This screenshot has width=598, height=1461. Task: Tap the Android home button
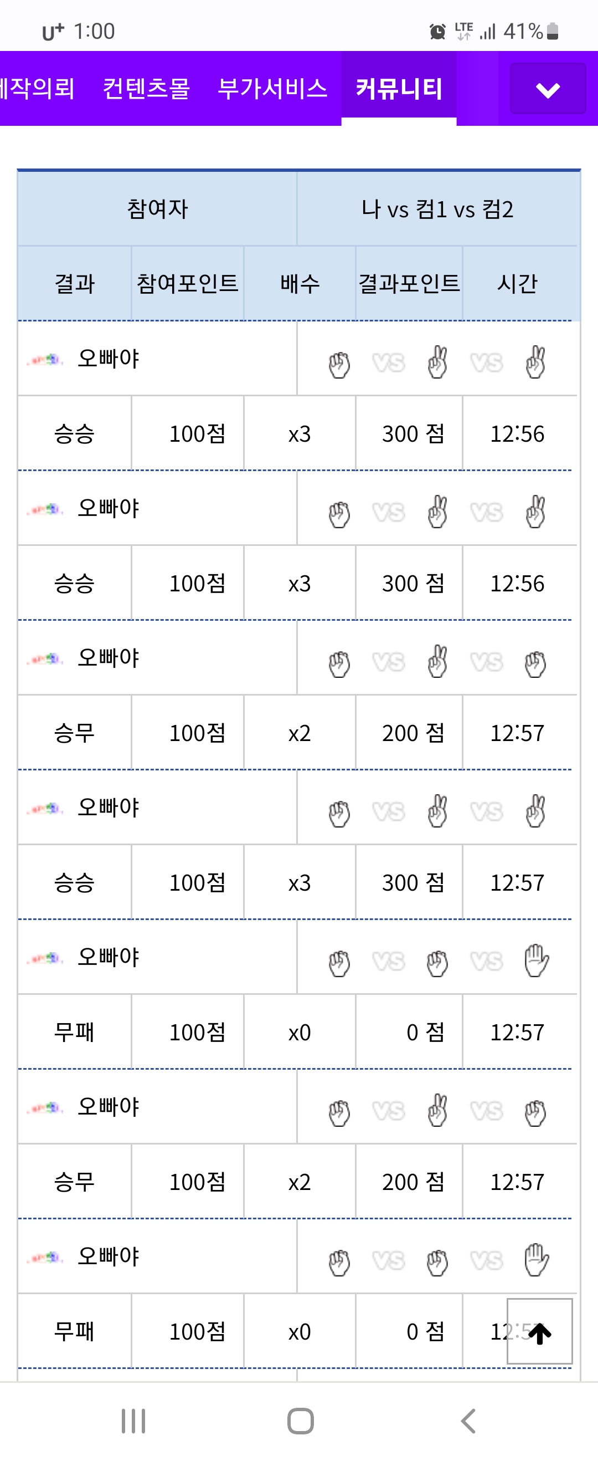(300, 1421)
